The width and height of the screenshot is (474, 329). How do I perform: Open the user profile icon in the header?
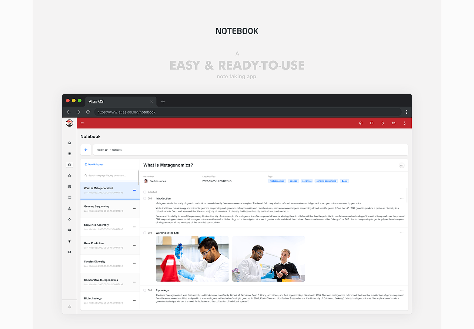click(404, 123)
